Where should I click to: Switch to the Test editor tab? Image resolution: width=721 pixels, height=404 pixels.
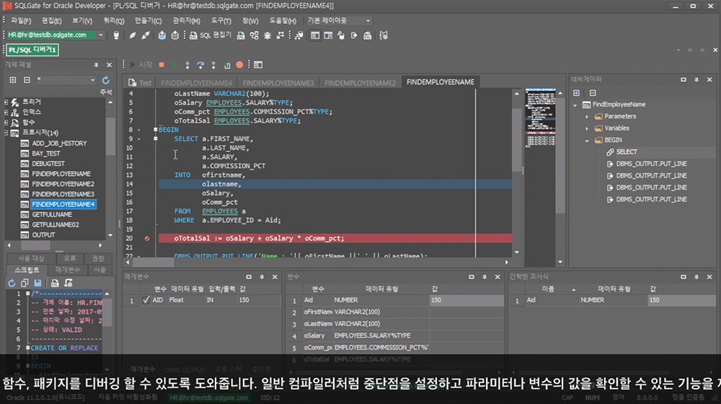(141, 83)
